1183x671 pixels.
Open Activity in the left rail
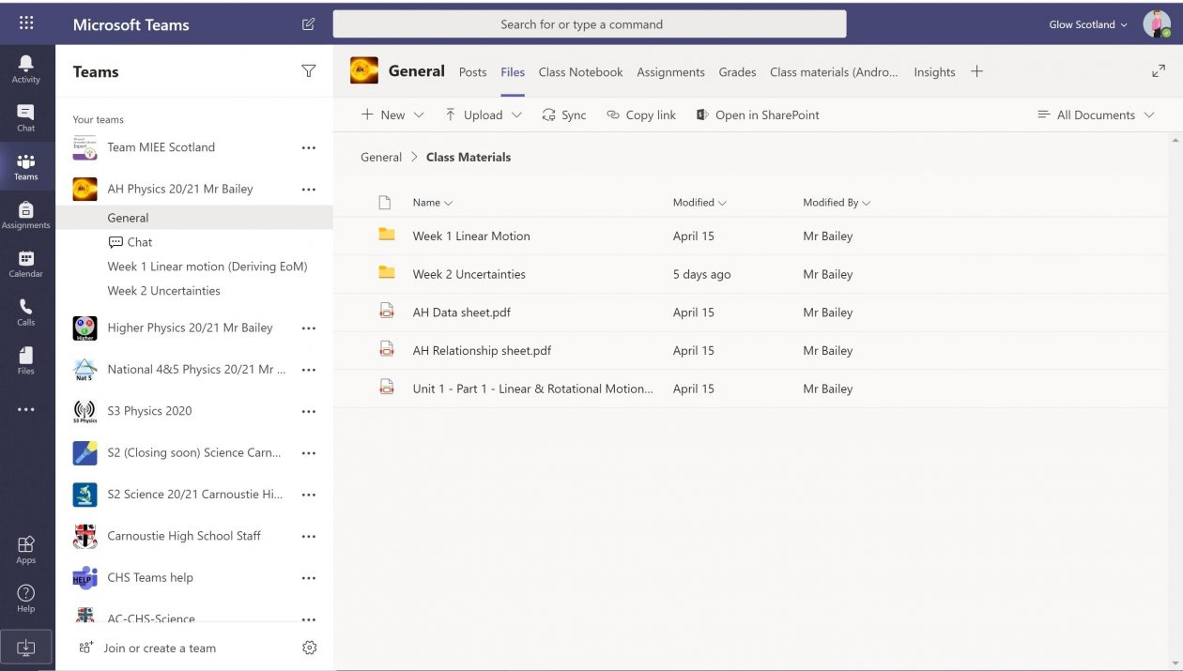click(x=26, y=69)
